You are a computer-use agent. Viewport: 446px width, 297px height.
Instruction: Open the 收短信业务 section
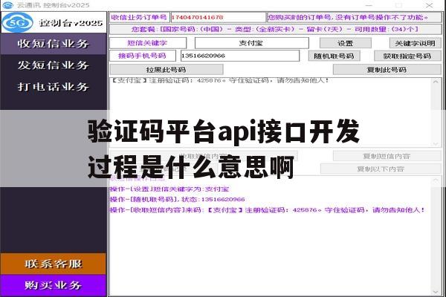pyautogui.click(x=54, y=44)
